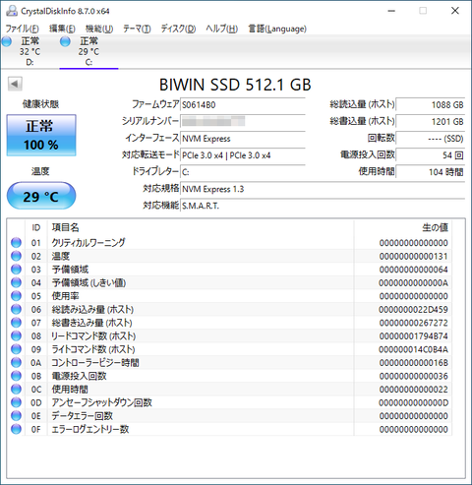Click raw value 000000022D459
Viewport: 472px width, 485px height.
414,309
